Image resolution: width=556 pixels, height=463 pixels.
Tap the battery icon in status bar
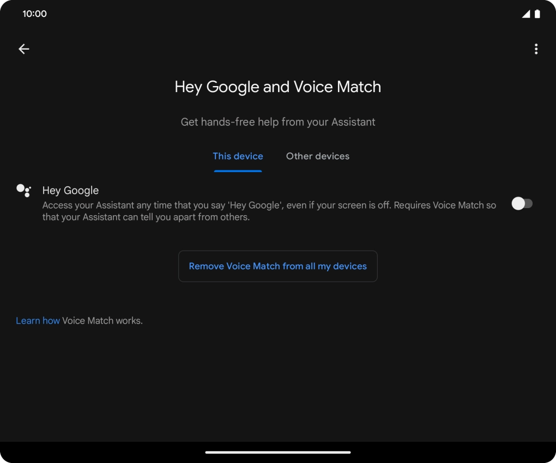(537, 14)
